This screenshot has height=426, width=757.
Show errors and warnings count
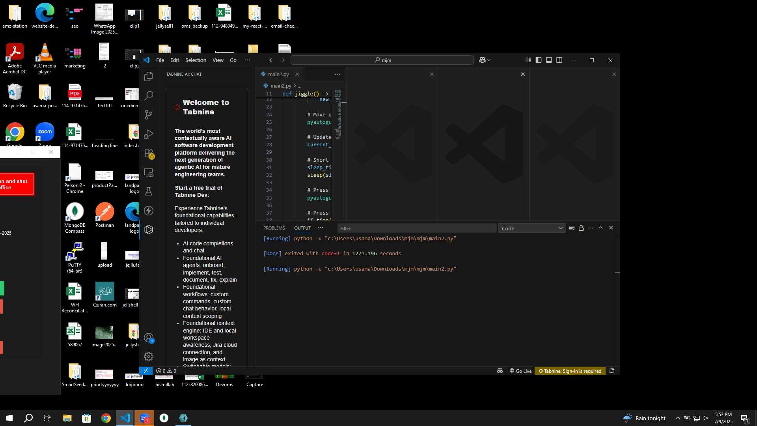point(166,371)
